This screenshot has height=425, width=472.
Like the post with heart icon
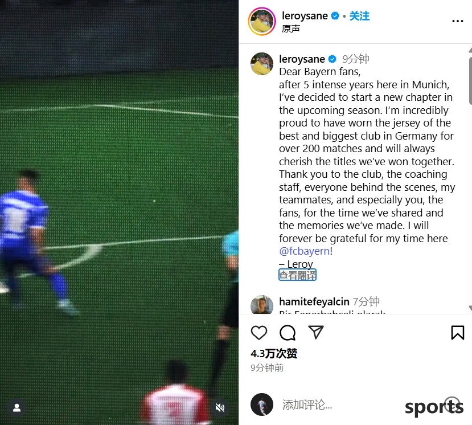(x=259, y=333)
